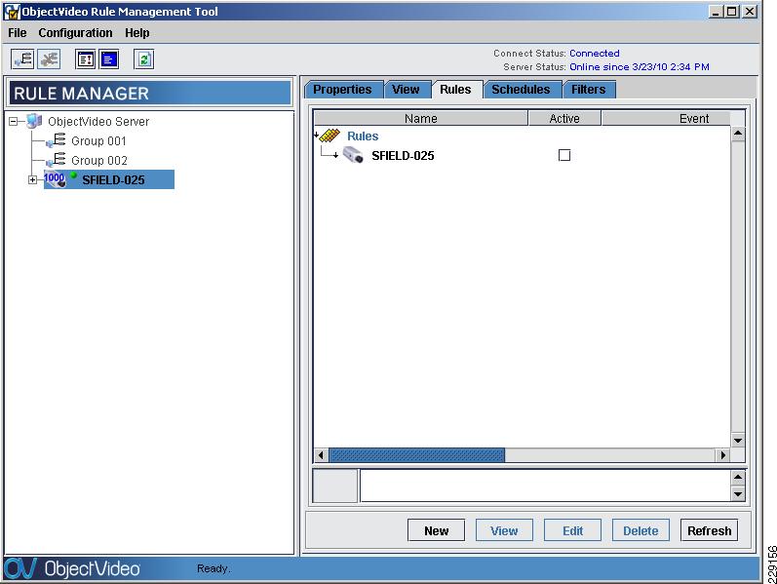The image size is (777, 584).
Task: Click the Event column header
Action: tap(666, 119)
